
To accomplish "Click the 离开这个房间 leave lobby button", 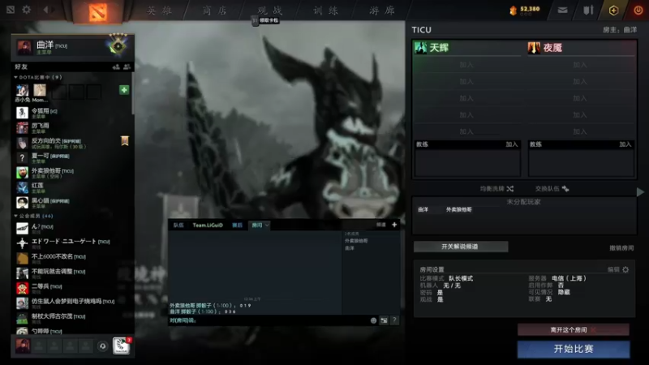I will [574, 330].
